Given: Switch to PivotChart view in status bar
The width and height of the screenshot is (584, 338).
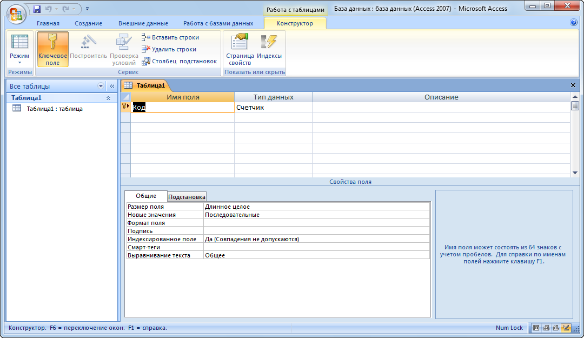Looking at the screenshot, I should click(556, 328).
